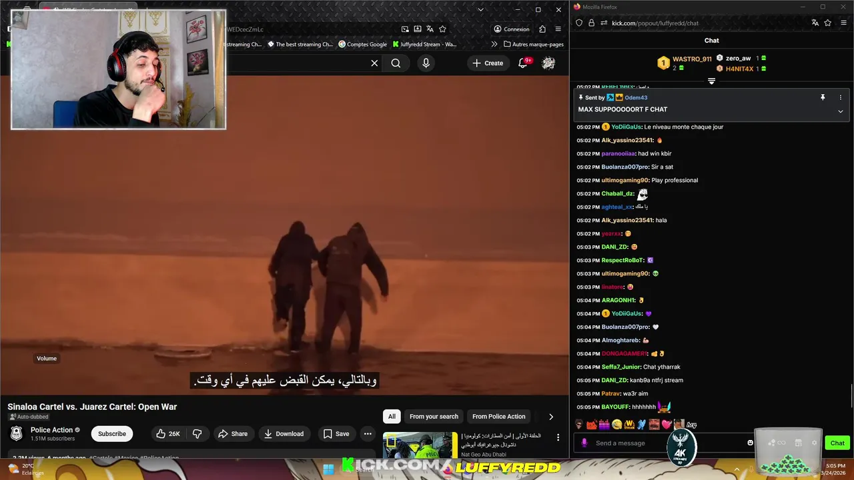Viewport: 854px width, 480px height.
Task: Open options for the Nat Geo Abu Dhabi video
Action: point(558,438)
